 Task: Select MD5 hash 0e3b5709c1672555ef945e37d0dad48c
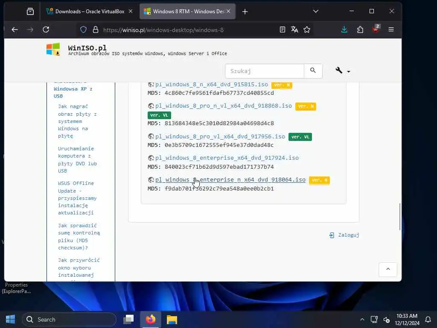[219, 145]
